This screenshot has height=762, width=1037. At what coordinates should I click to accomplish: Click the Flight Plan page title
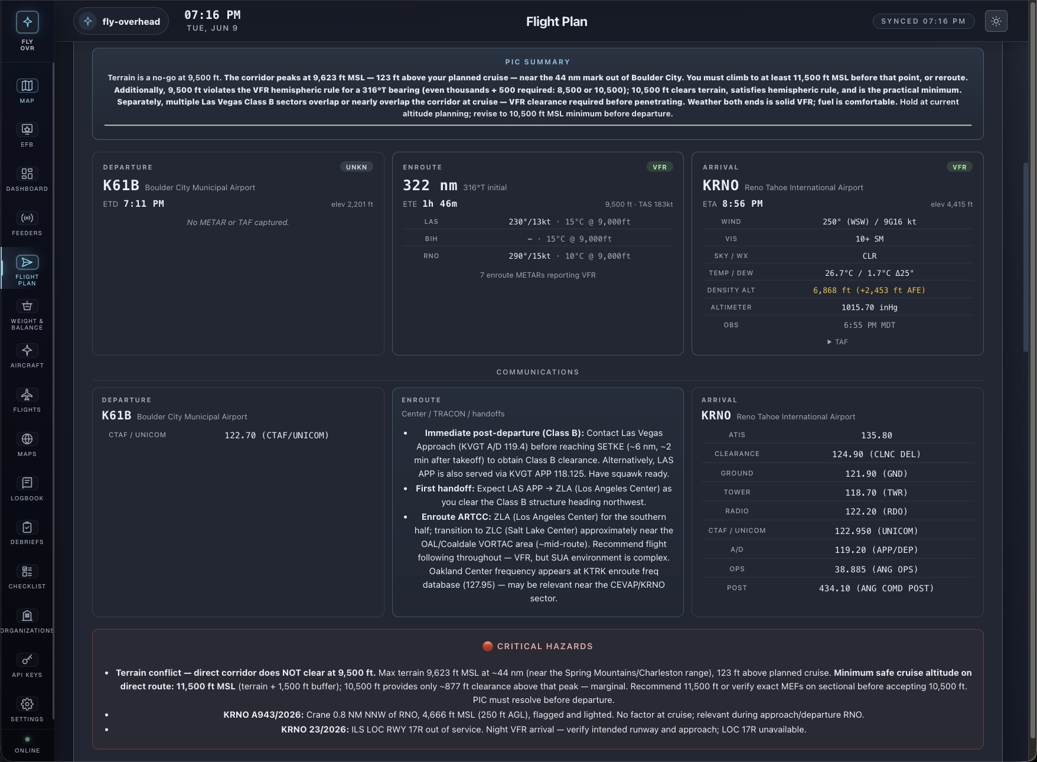pyautogui.click(x=556, y=22)
